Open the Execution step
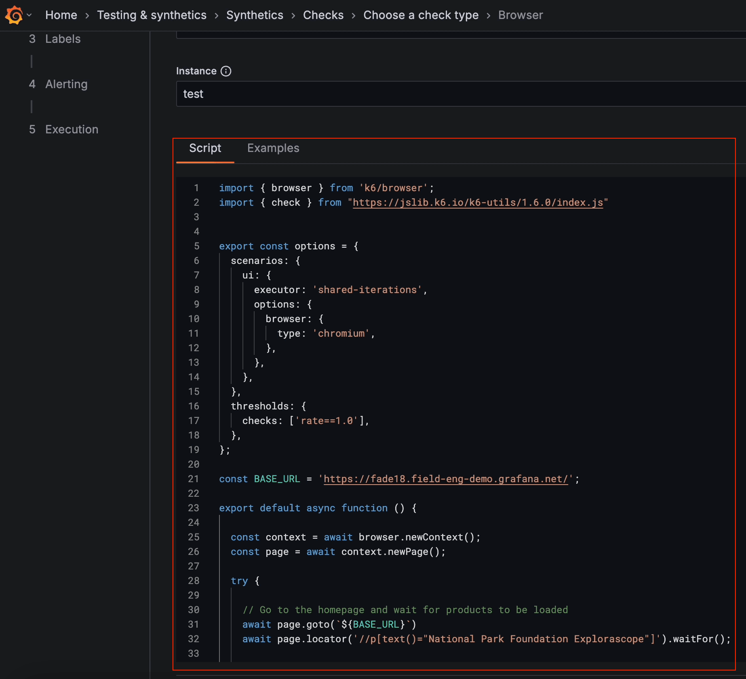 tap(72, 129)
